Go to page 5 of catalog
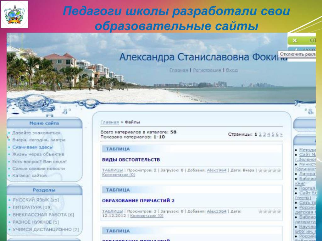This screenshot has width=322, height=241. coord(273,134)
